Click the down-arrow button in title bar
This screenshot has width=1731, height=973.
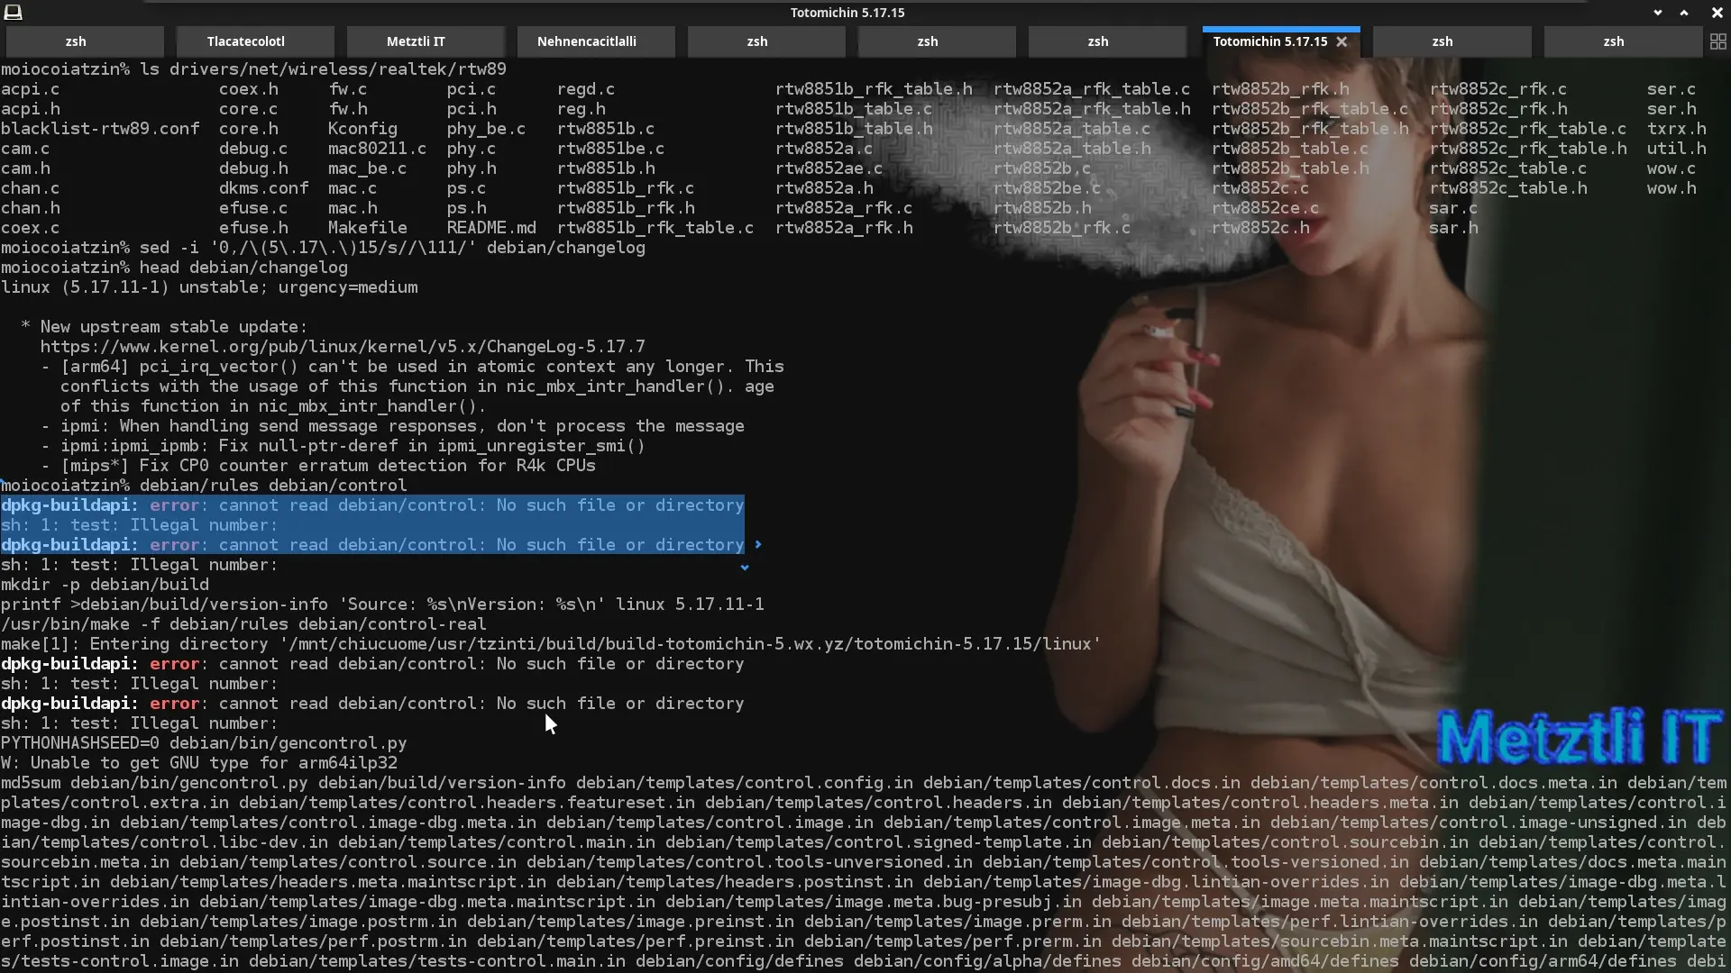[1657, 13]
